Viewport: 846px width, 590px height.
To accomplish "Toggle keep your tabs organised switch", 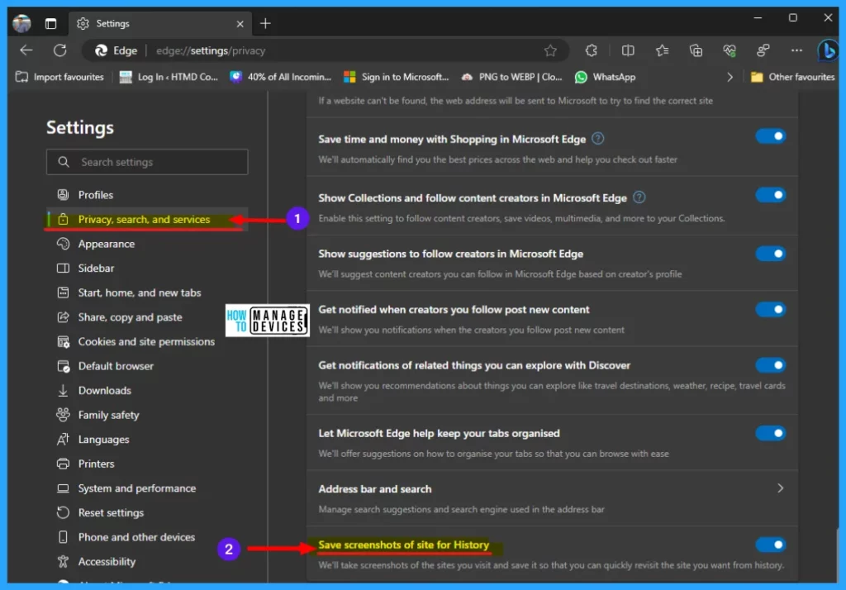I will 771,433.
